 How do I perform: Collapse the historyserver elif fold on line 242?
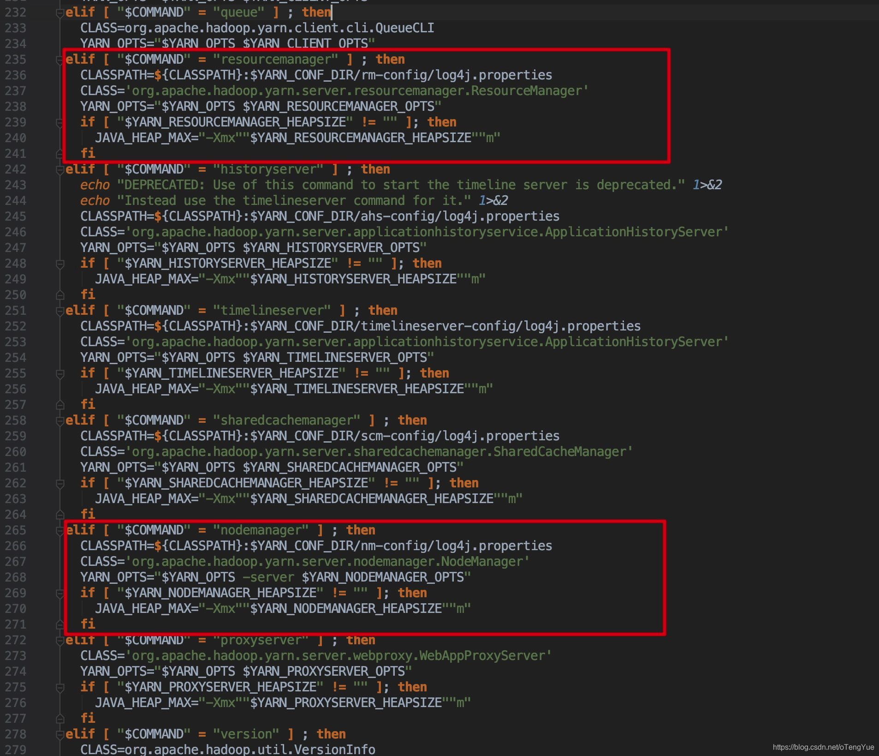coord(60,170)
